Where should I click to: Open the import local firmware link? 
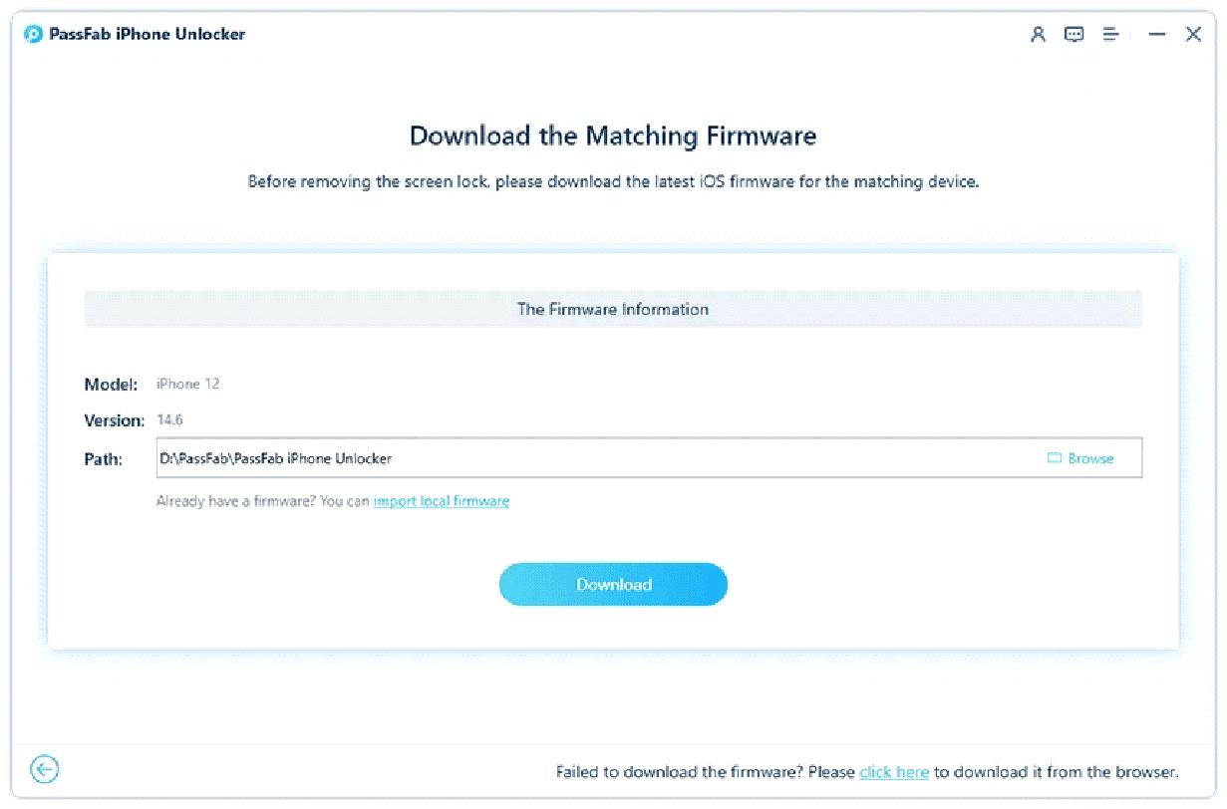pos(442,501)
